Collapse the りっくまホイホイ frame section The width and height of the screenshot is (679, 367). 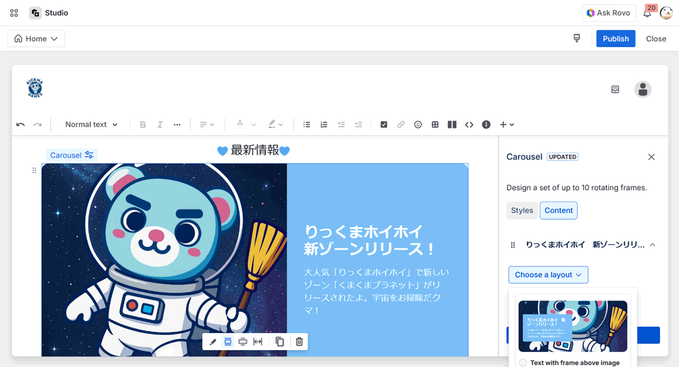pos(652,245)
